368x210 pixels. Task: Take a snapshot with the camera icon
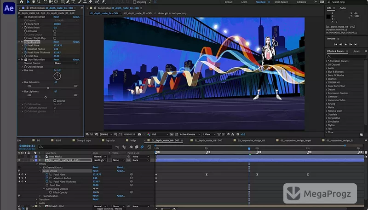click(139, 134)
